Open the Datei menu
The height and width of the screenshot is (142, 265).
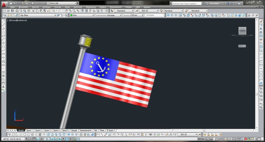click(x=13, y=7)
